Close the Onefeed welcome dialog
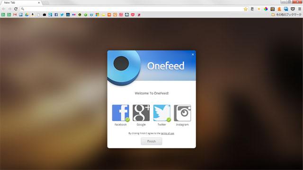 (x=193, y=54)
